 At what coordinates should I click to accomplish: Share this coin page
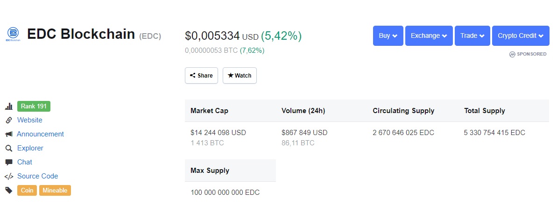click(201, 75)
